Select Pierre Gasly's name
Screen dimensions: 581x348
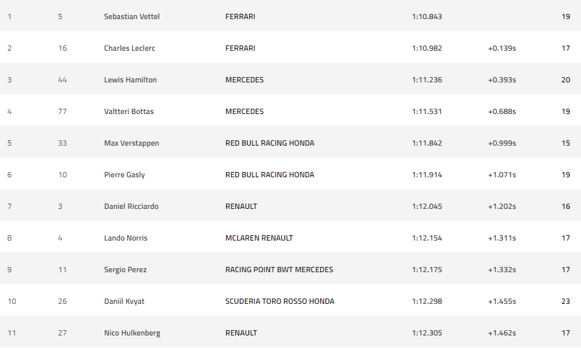tap(124, 175)
